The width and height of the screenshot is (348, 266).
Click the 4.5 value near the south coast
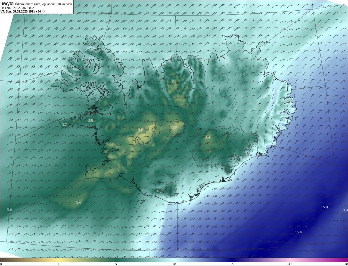pyautogui.click(x=159, y=191)
